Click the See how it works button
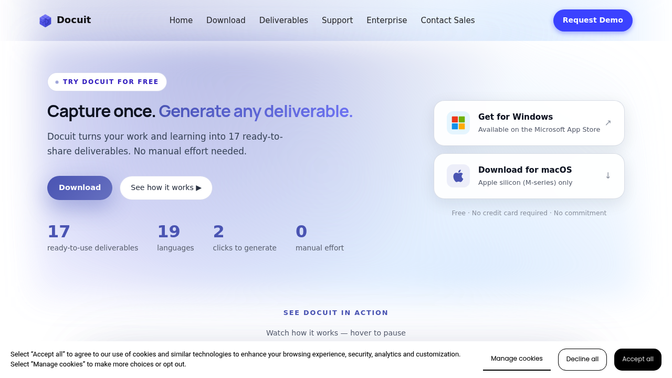672x378 pixels. coord(166,188)
